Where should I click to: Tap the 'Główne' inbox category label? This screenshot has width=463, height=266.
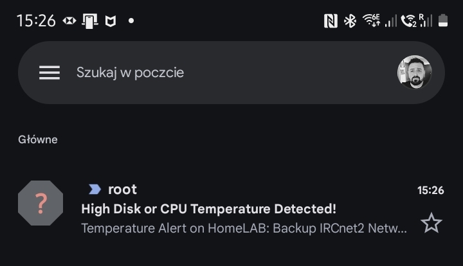point(38,139)
